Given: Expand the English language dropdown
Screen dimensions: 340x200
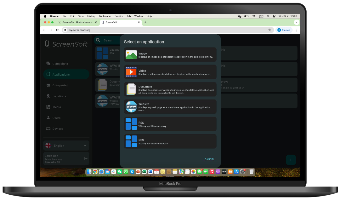Looking at the screenshot, I should point(66,146).
